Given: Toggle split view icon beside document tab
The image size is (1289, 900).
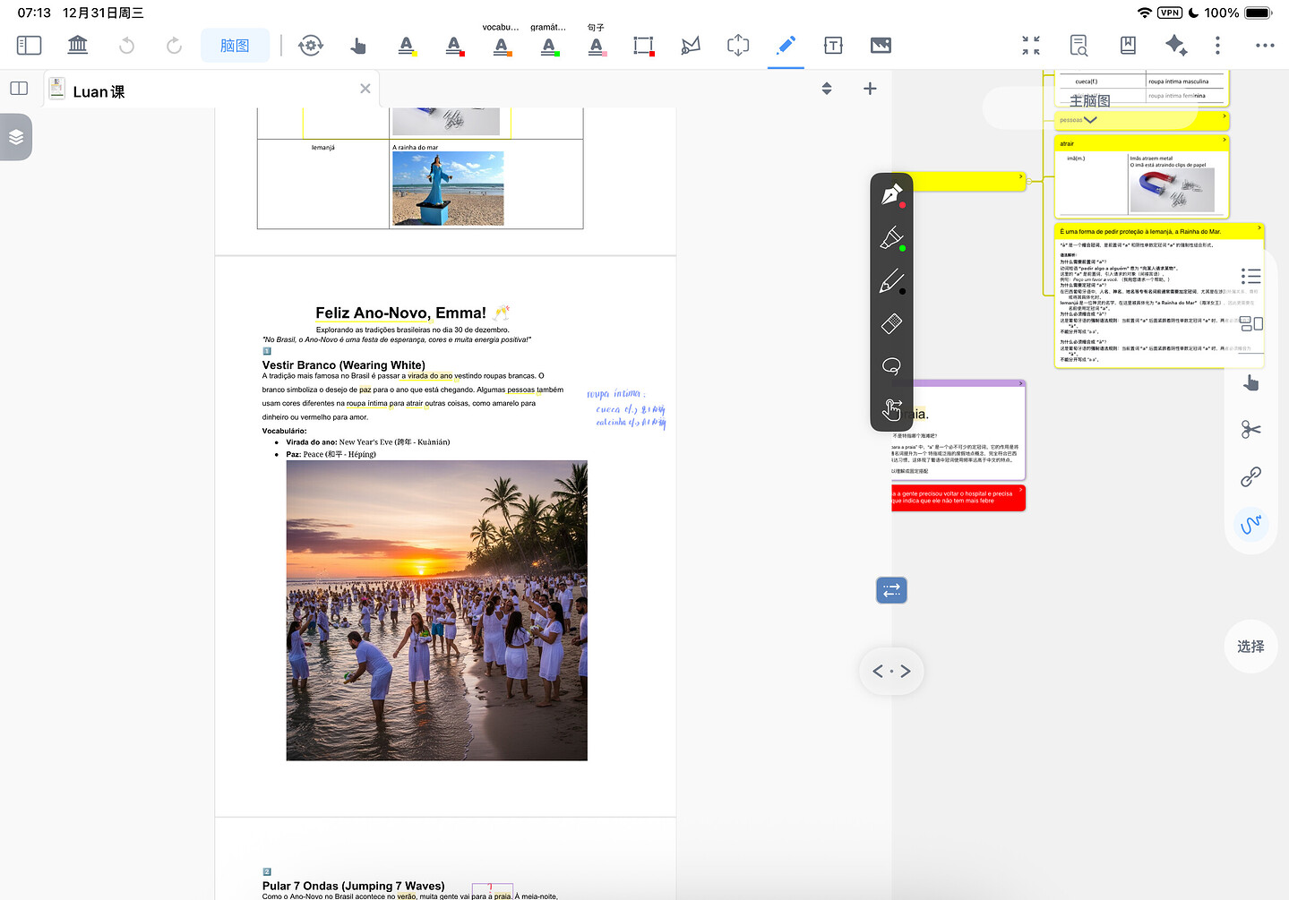Looking at the screenshot, I should pos(19,89).
